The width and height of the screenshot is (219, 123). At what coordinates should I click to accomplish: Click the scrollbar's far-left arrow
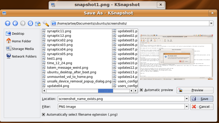pyautogui.click(x=44, y=91)
